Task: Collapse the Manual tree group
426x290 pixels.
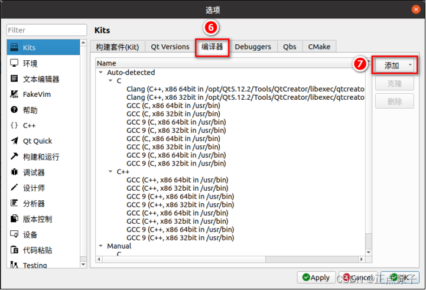Action: coord(101,246)
